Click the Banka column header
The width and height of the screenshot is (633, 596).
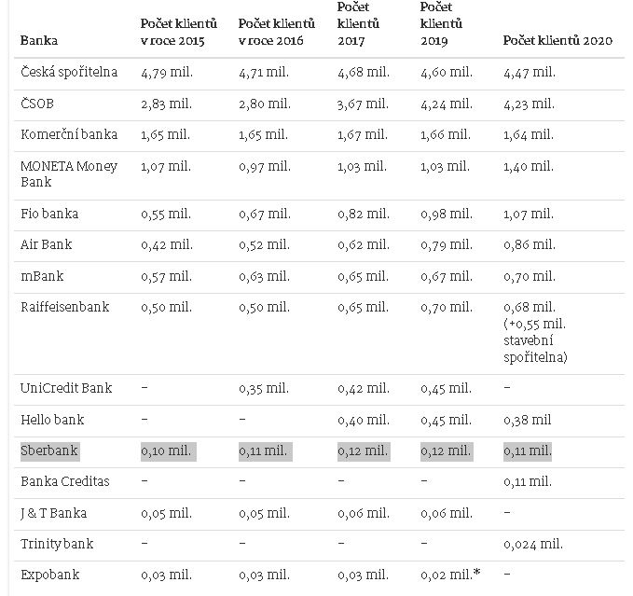tap(39, 40)
